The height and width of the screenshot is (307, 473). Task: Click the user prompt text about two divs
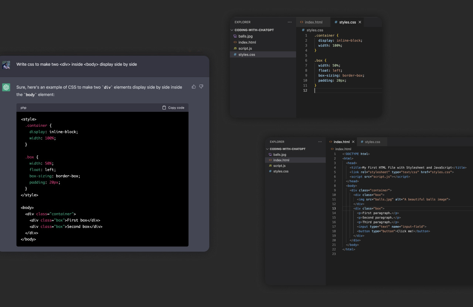[76, 64]
